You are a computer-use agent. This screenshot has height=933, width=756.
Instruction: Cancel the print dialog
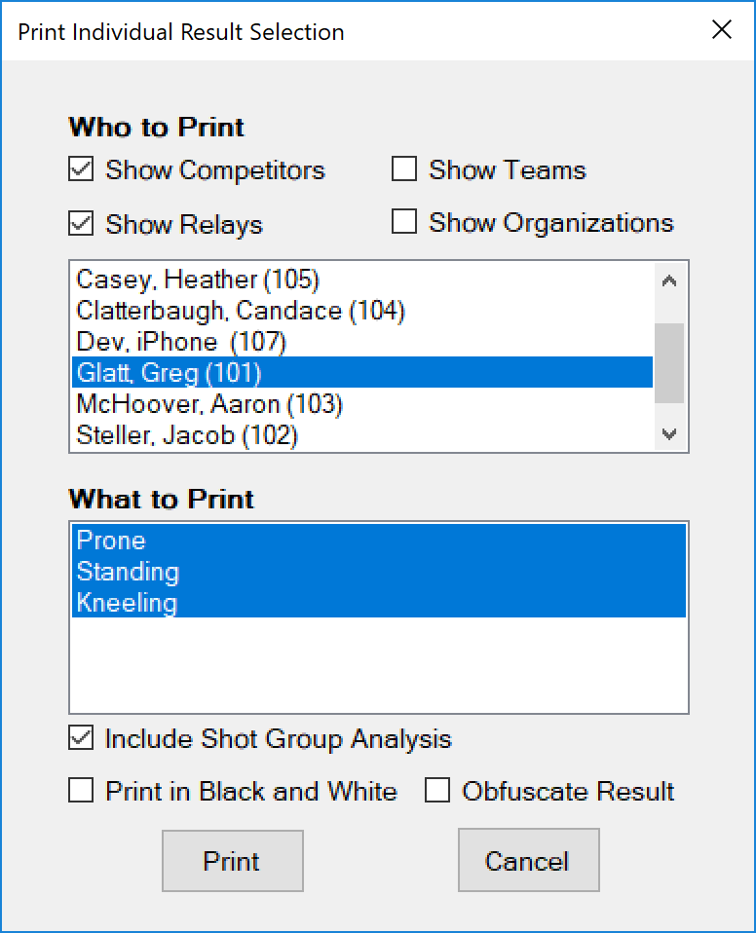528,861
